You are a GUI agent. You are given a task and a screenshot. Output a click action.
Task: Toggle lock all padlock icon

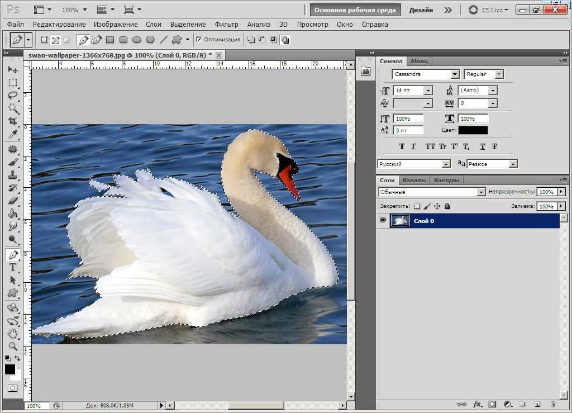coord(447,206)
